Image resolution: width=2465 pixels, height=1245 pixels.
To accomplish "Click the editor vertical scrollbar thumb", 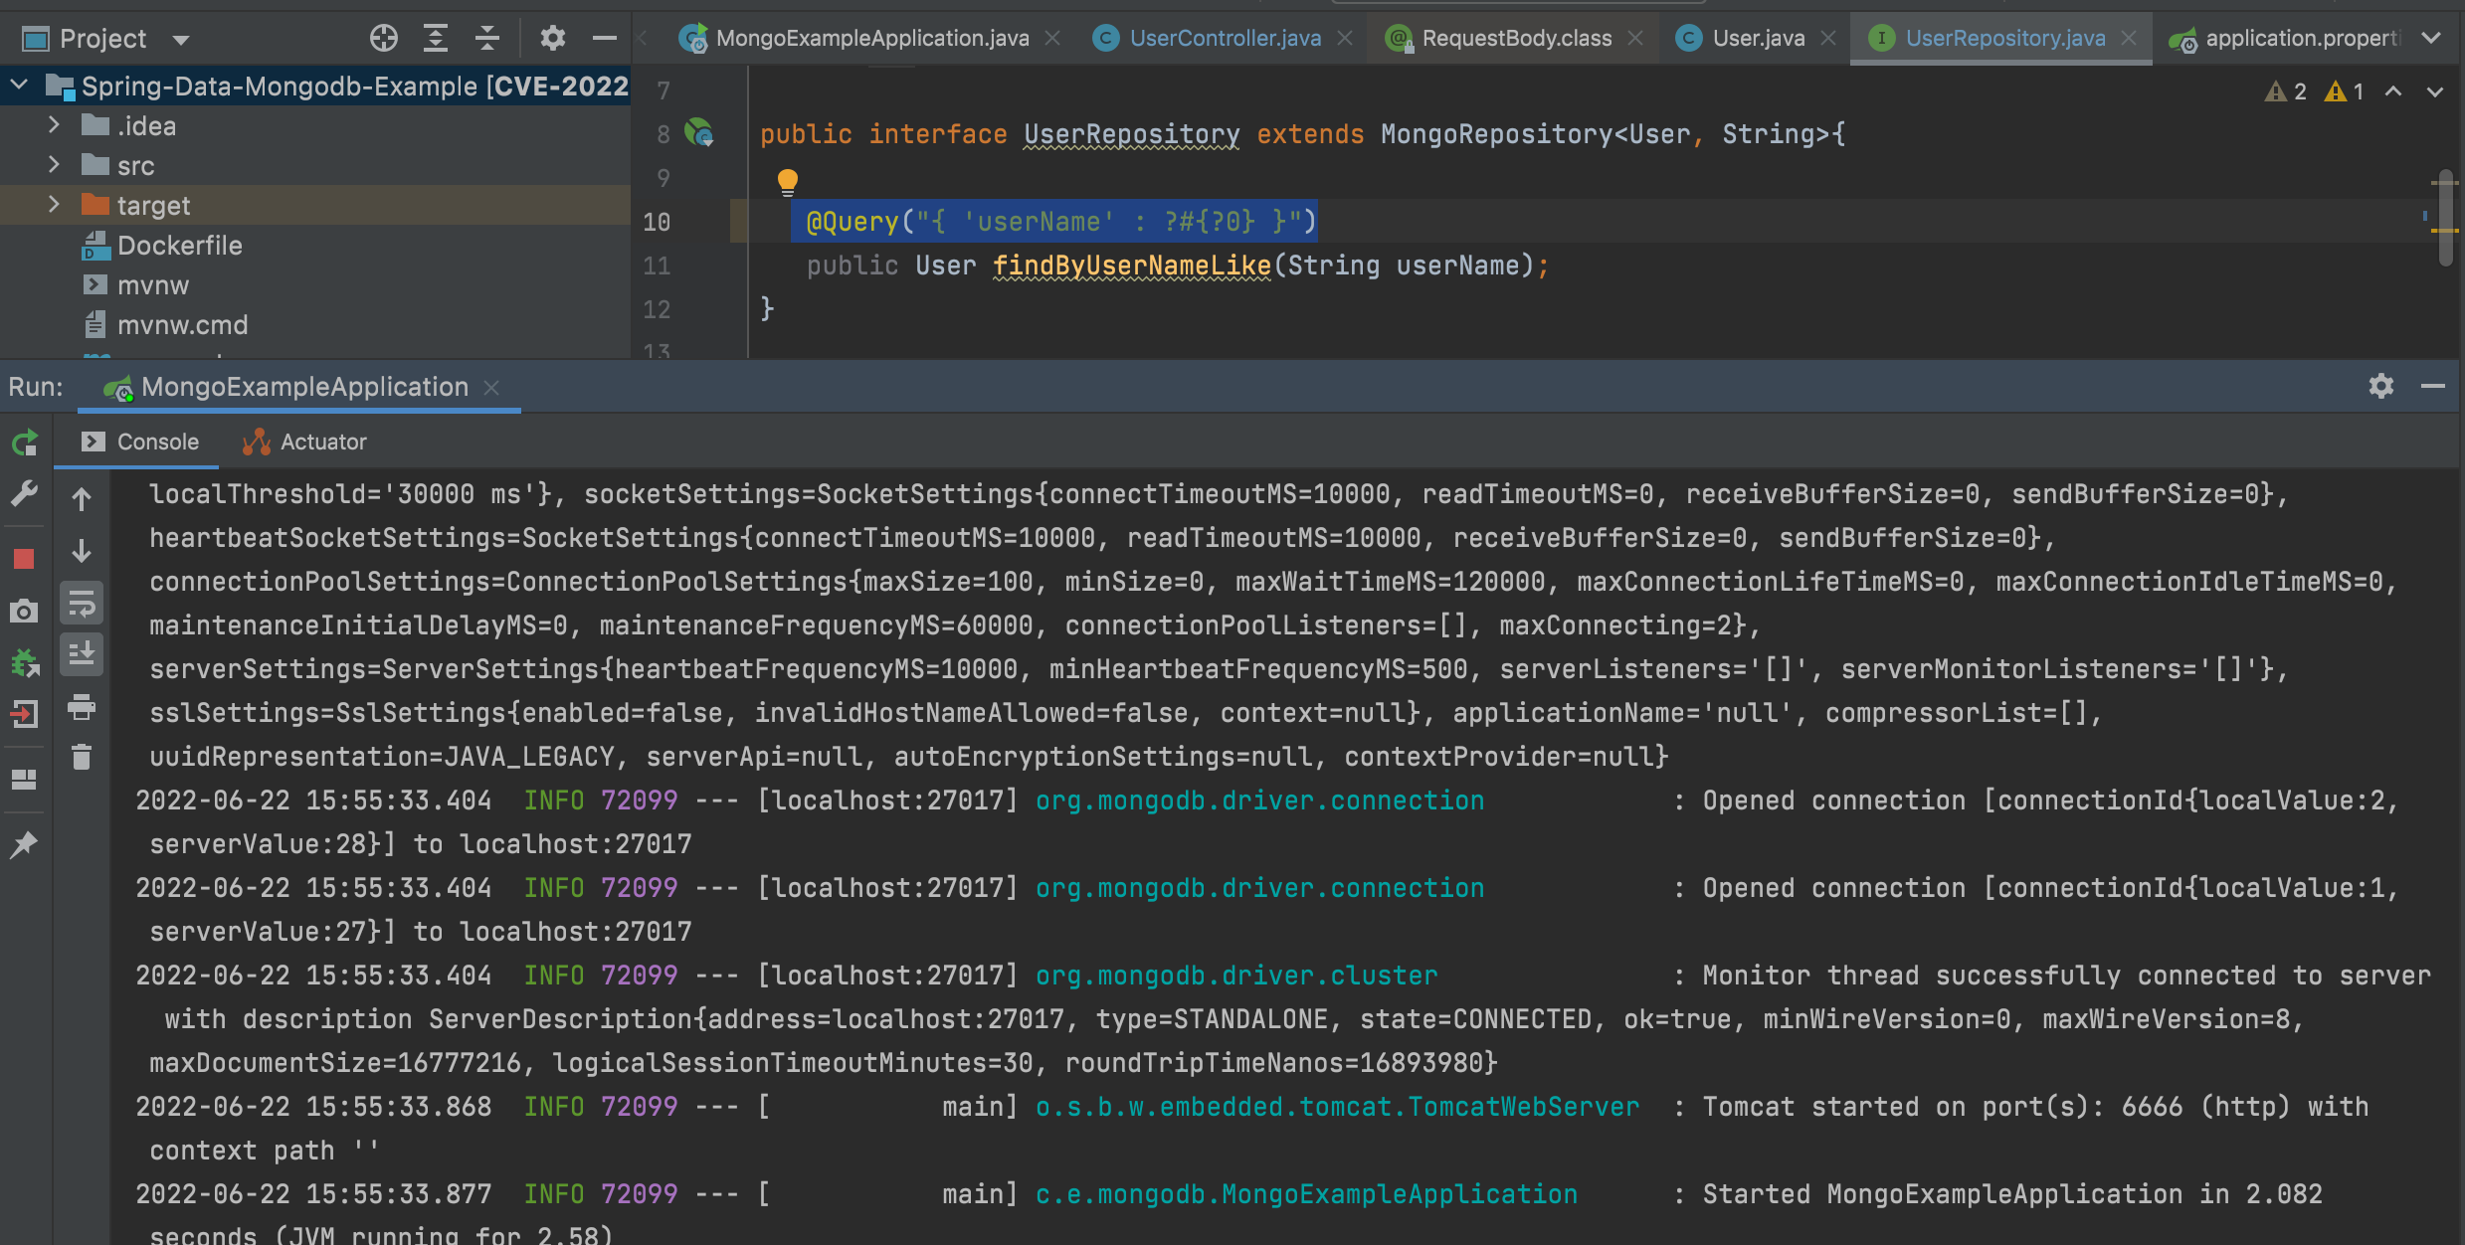I will (x=2445, y=219).
